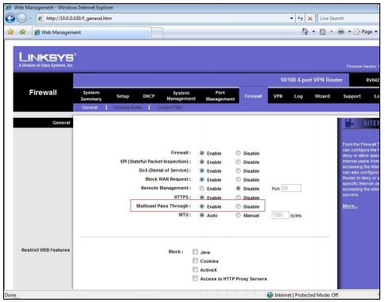The image size is (385, 302).
Task: Select Manual for MTU
Action: click(x=238, y=215)
